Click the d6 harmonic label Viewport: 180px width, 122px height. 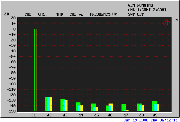click(x=110, y=115)
